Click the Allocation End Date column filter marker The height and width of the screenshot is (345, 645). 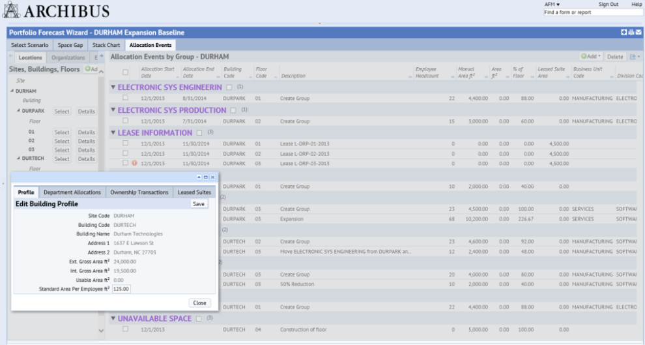click(x=218, y=78)
